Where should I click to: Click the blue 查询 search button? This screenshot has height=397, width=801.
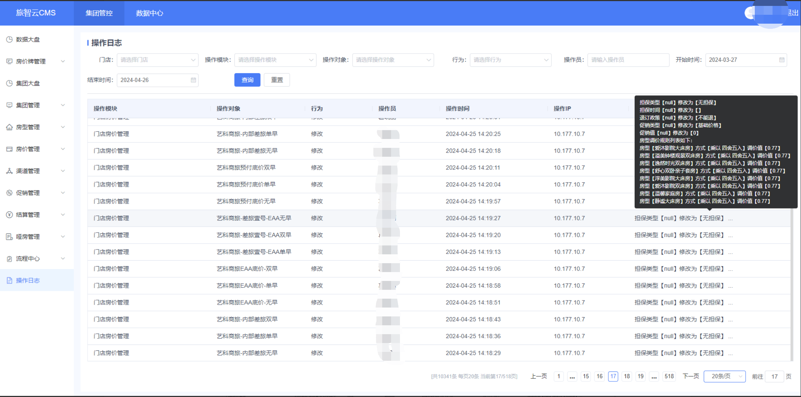247,80
